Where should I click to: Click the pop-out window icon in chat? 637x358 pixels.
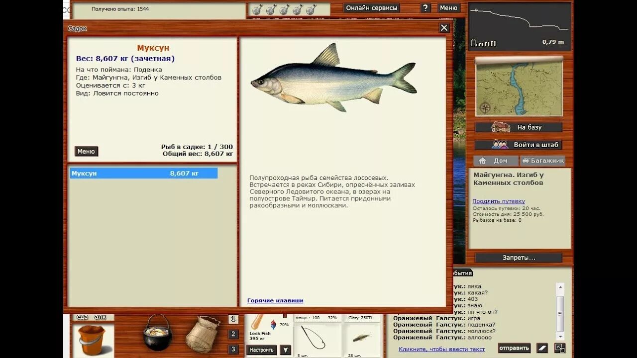coord(560,348)
